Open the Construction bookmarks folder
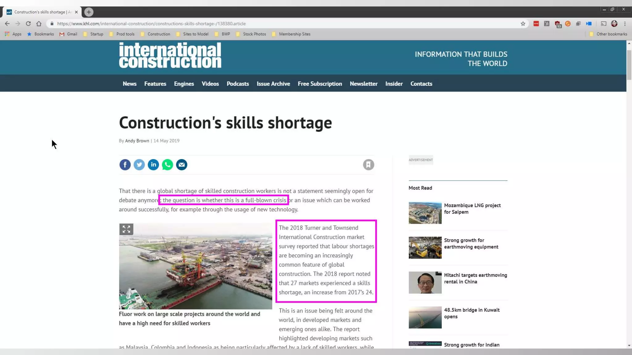The image size is (632, 355). [159, 34]
